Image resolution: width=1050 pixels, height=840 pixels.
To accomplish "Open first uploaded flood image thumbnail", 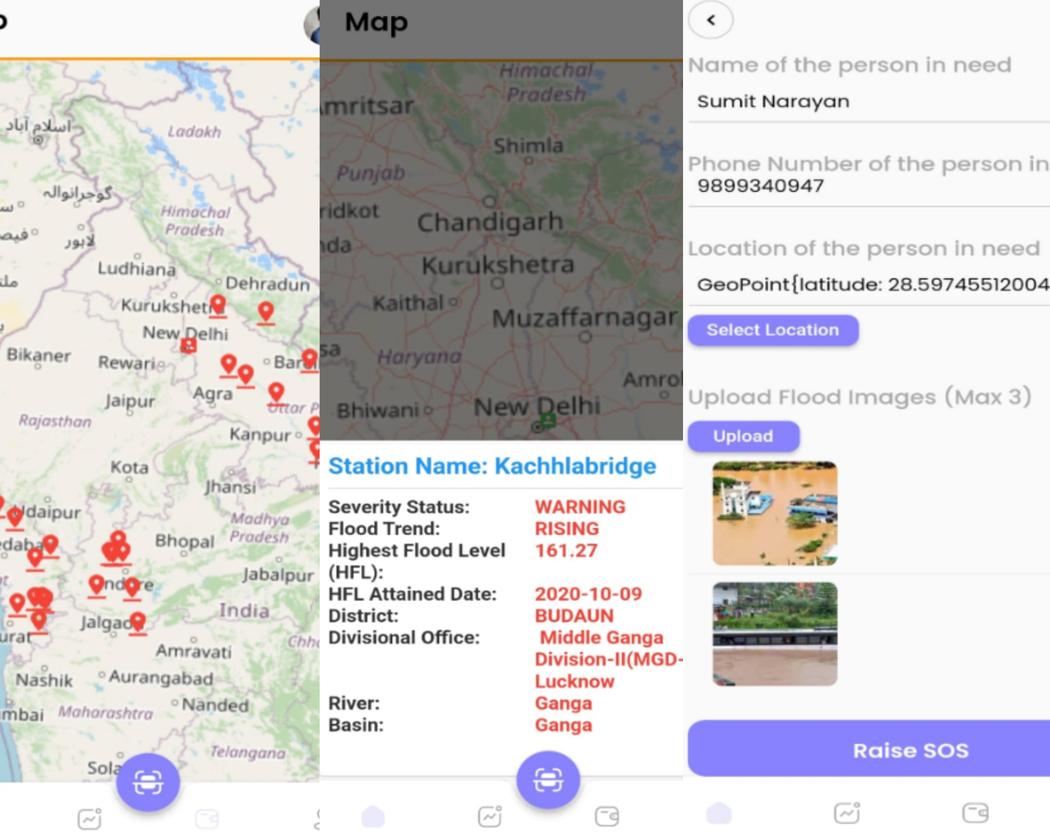I will tap(774, 513).
